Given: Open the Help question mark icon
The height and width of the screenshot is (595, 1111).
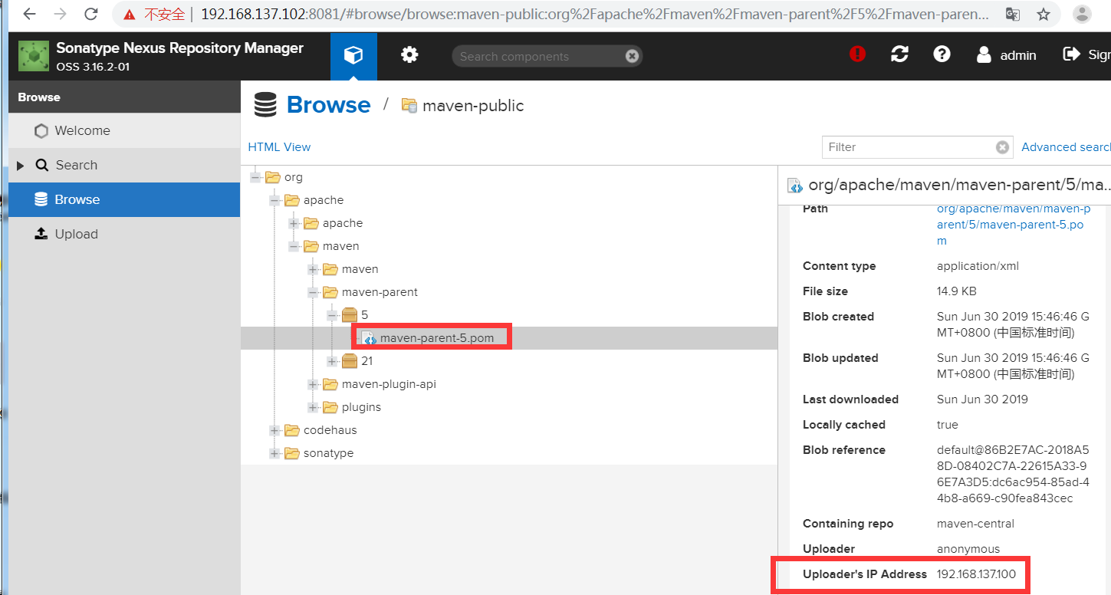Looking at the screenshot, I should click(x=942, y=54).
